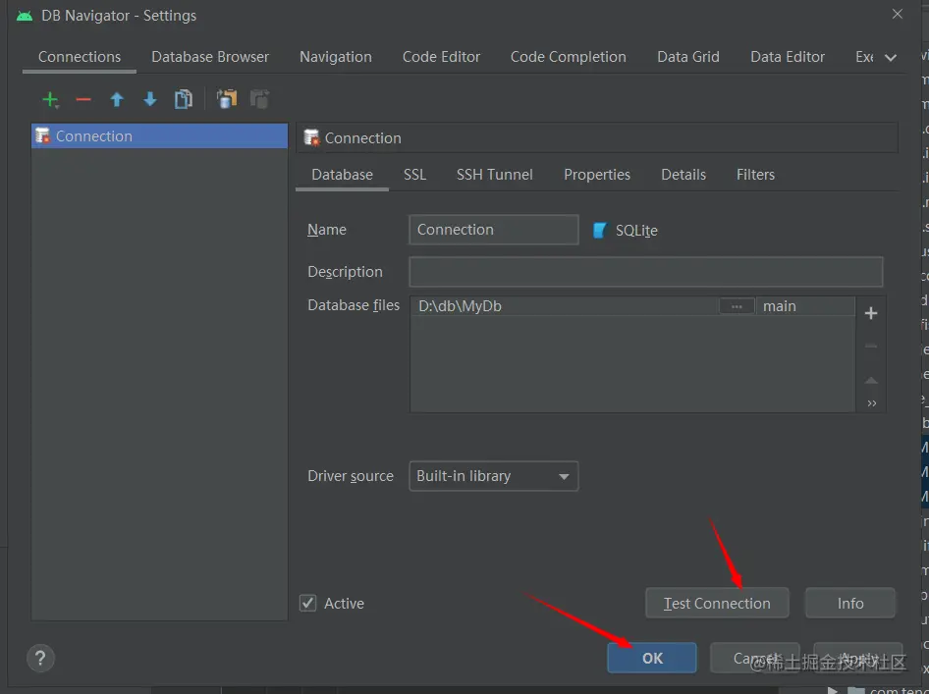Click the Test Connection button
Image resolution: width=929 pixels, height=694 pixels.
pos(717,603)
